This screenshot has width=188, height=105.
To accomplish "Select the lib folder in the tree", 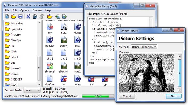I will pyautogui.click(x=9, y=46).
